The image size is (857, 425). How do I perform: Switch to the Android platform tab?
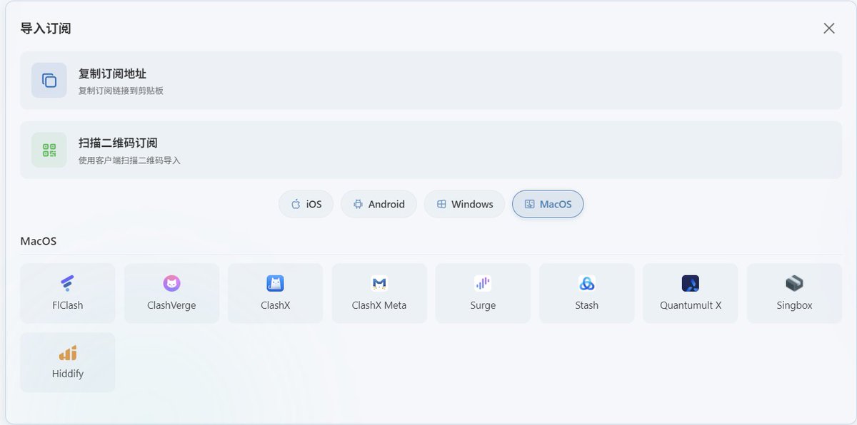point(379,204)
